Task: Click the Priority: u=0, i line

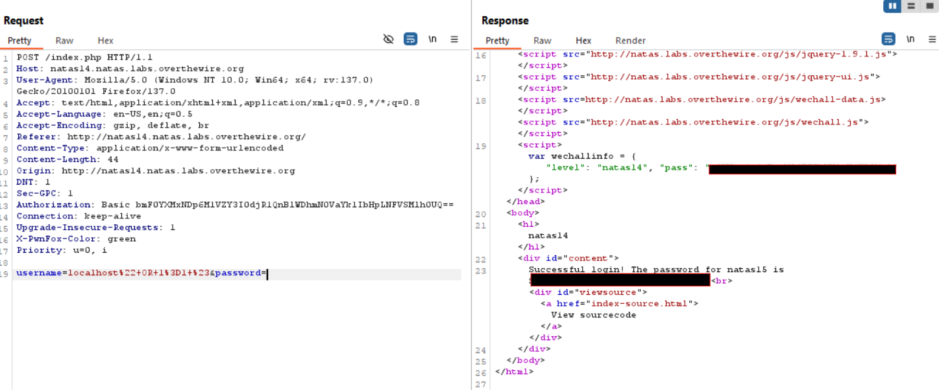Action: click(x=62, y=250)
